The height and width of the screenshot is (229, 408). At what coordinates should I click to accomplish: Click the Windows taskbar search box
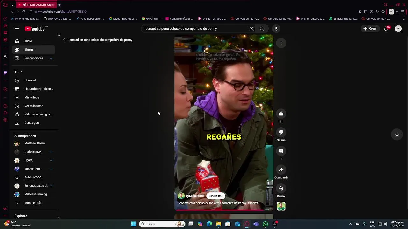[x=163, y=224]
